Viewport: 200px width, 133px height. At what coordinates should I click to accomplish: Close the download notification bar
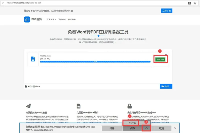[x=175, y=128]
